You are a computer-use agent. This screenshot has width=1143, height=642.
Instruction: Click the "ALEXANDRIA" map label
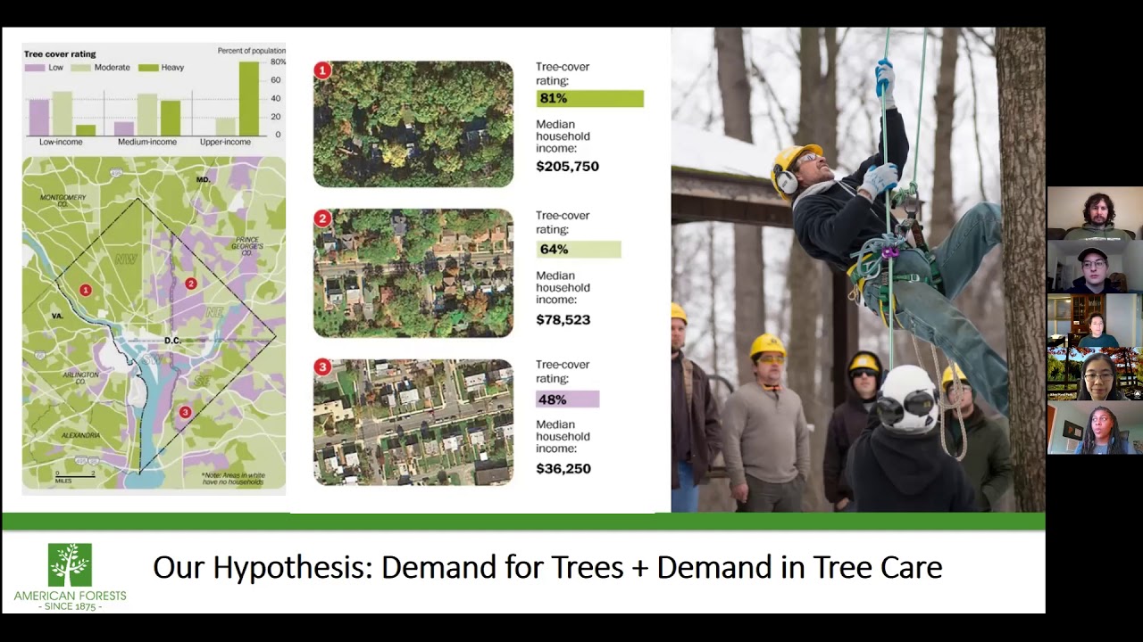pos(81,435)
